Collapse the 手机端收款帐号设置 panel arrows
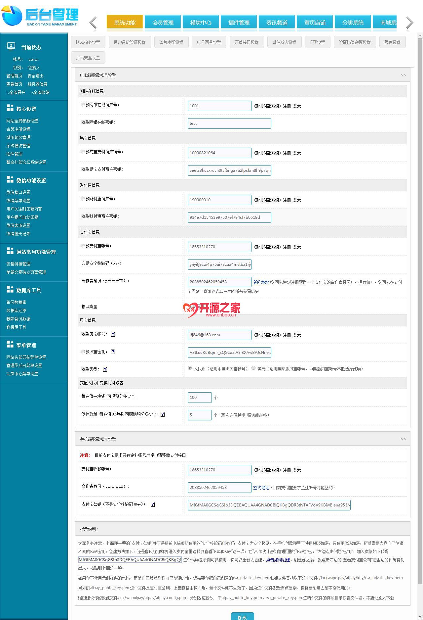The height and width of the screenshot is (620, 423). click(403, 439)
